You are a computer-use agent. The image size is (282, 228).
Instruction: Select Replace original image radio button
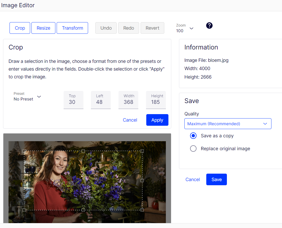(193, 149)
